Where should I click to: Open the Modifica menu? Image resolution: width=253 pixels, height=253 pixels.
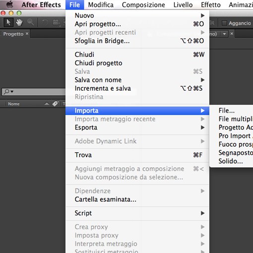tap(101, 4)
